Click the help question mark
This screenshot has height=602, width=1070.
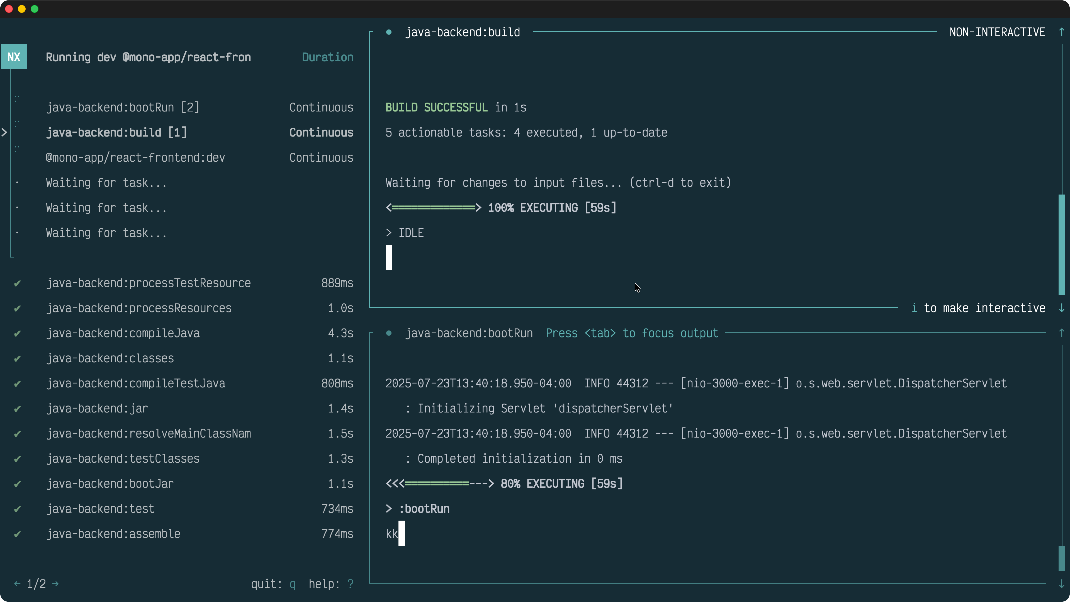[x=350, y=584]
